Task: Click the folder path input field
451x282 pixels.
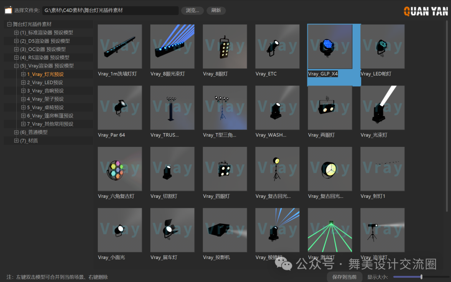Action: pos(110,10)
